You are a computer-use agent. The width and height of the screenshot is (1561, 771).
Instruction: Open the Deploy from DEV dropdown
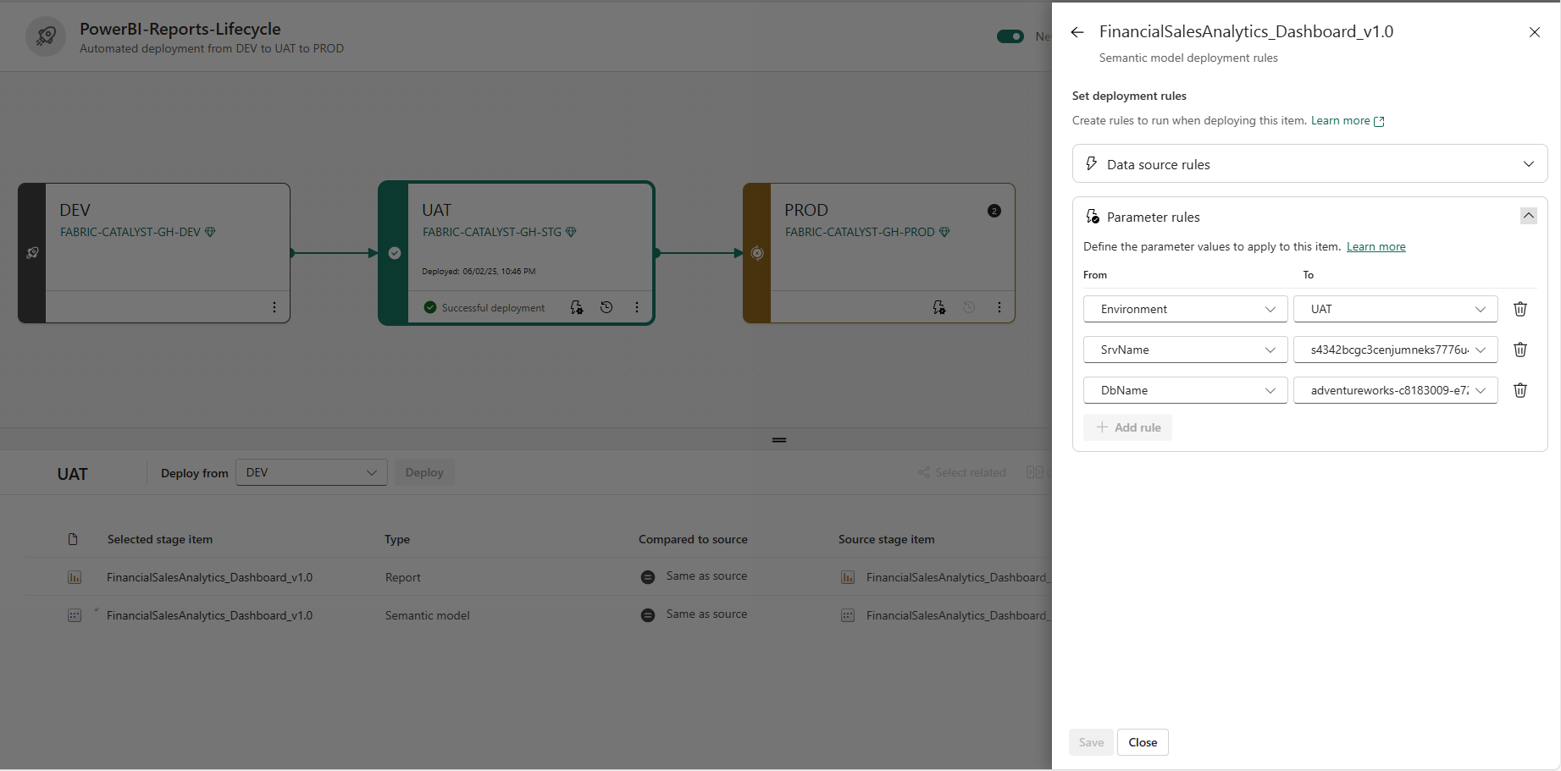[x=311, y=472]
